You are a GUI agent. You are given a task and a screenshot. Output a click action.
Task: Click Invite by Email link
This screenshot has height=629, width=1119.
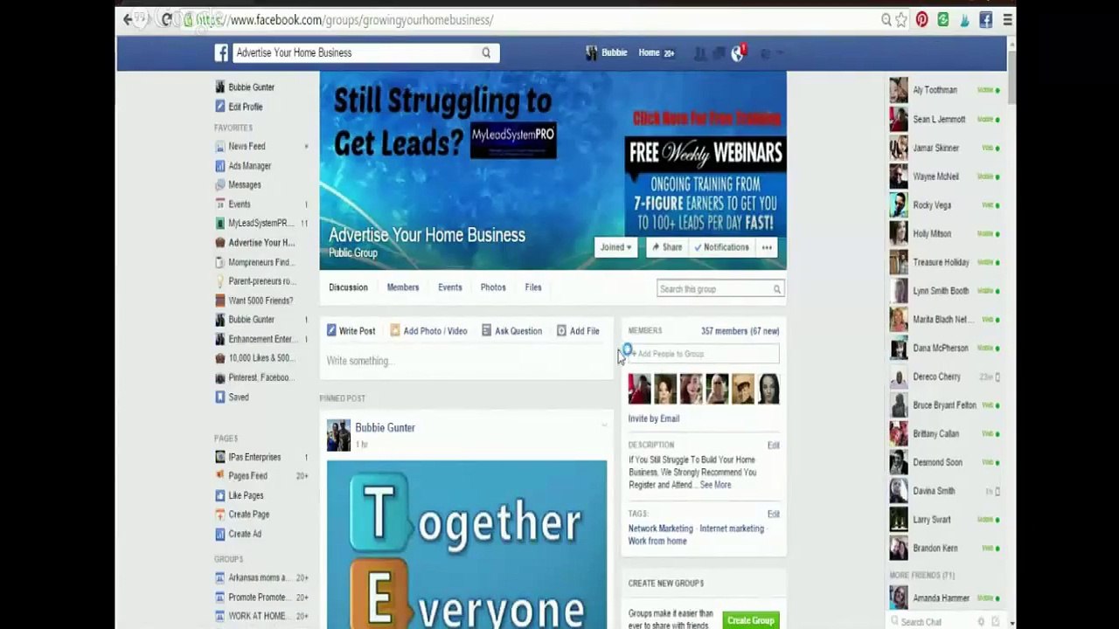point(654,418)
